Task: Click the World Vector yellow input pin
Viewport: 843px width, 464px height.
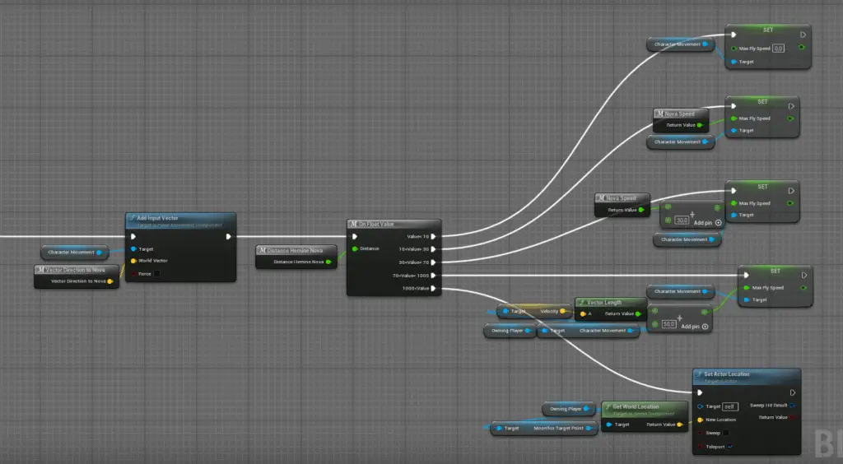Action: [x=133, y=261]
